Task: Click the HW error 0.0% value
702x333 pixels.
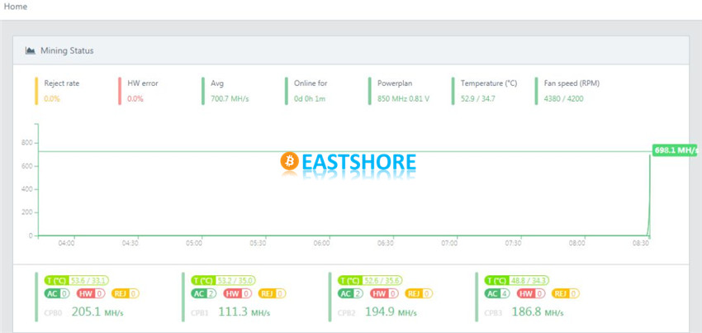Action: click(x=135, y=99)
